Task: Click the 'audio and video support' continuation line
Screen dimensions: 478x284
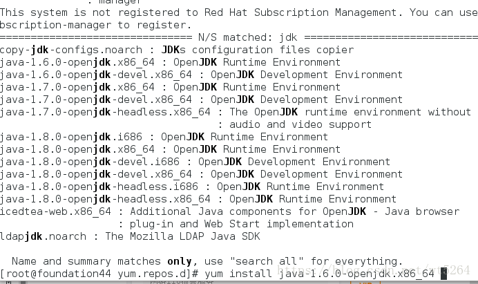Action: coord(295,124)
